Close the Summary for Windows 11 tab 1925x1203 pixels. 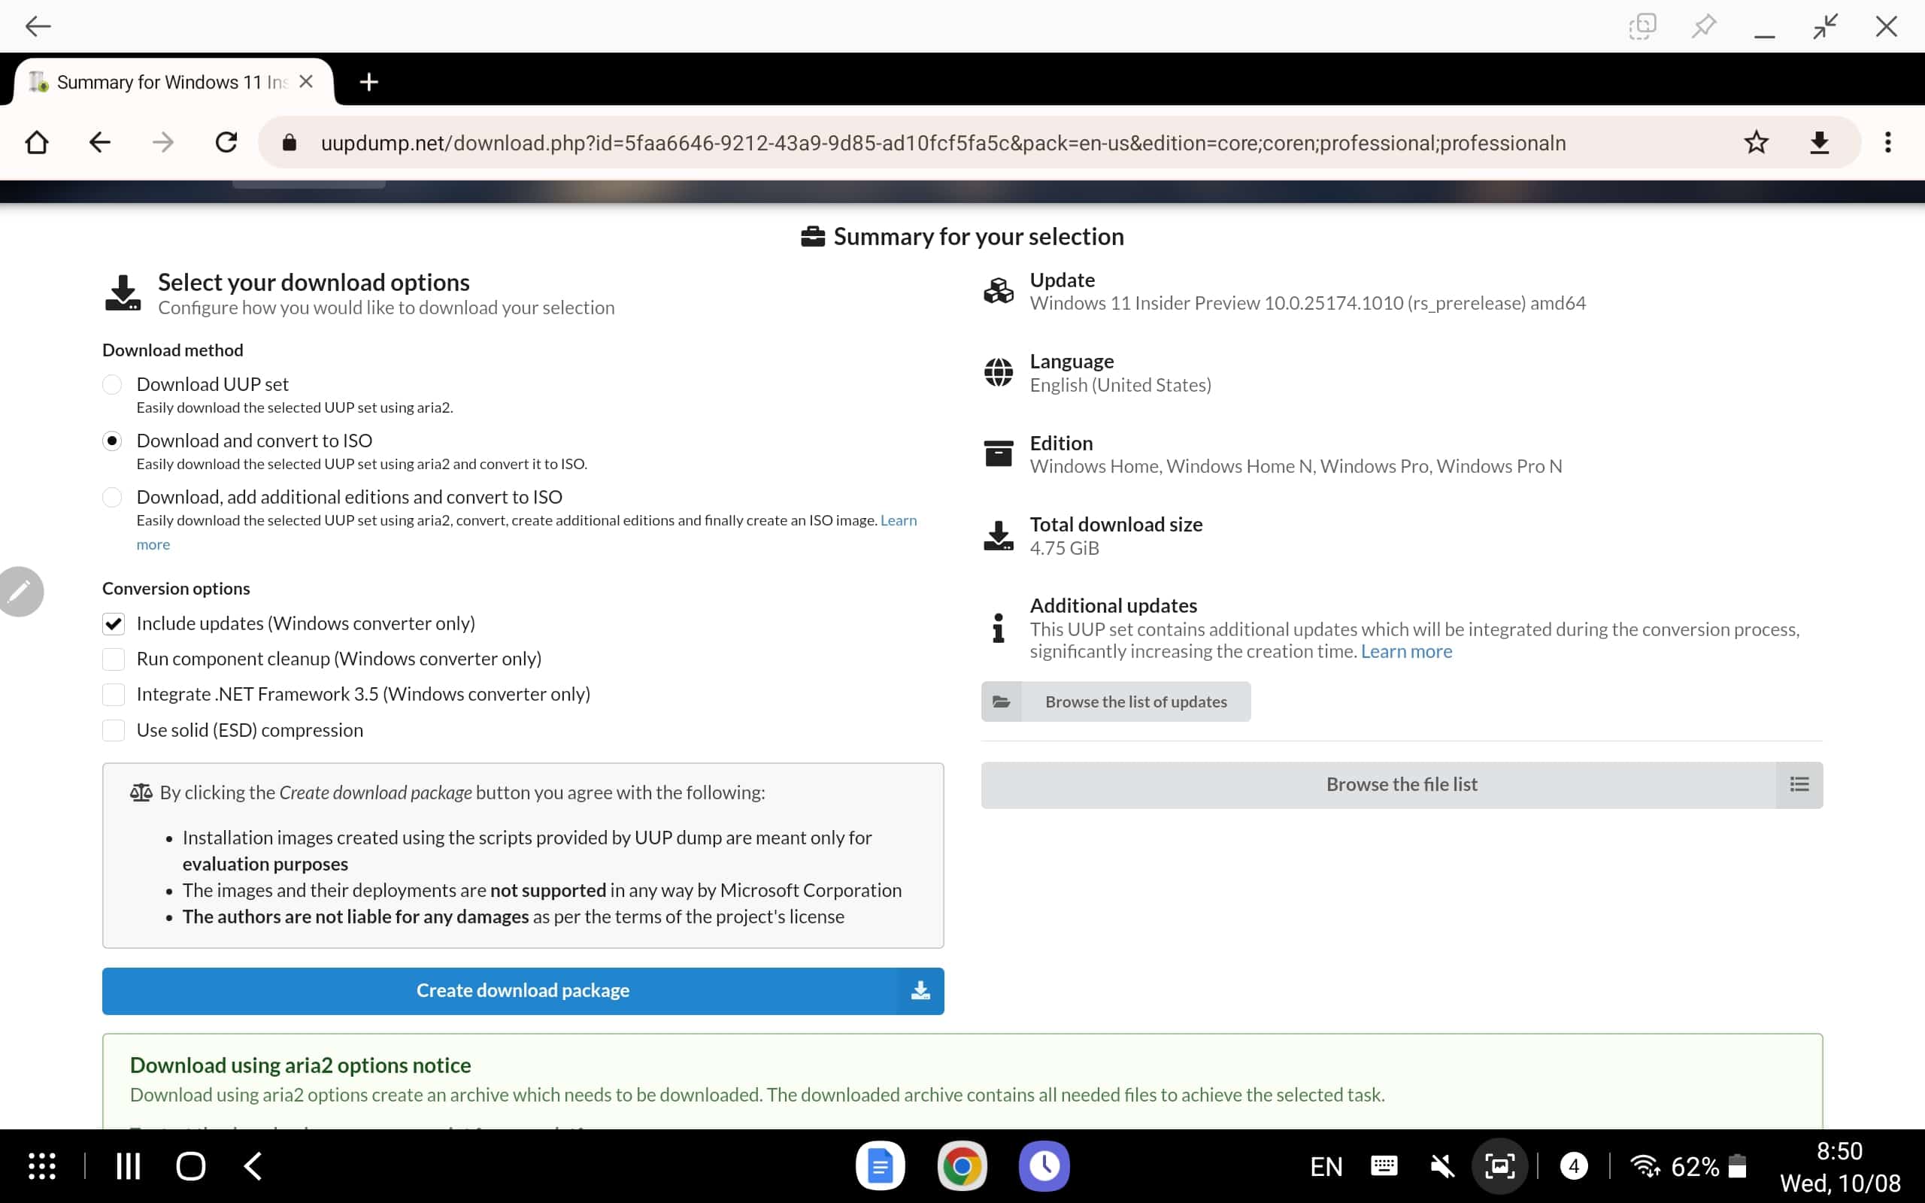click(x=306, y=82)
